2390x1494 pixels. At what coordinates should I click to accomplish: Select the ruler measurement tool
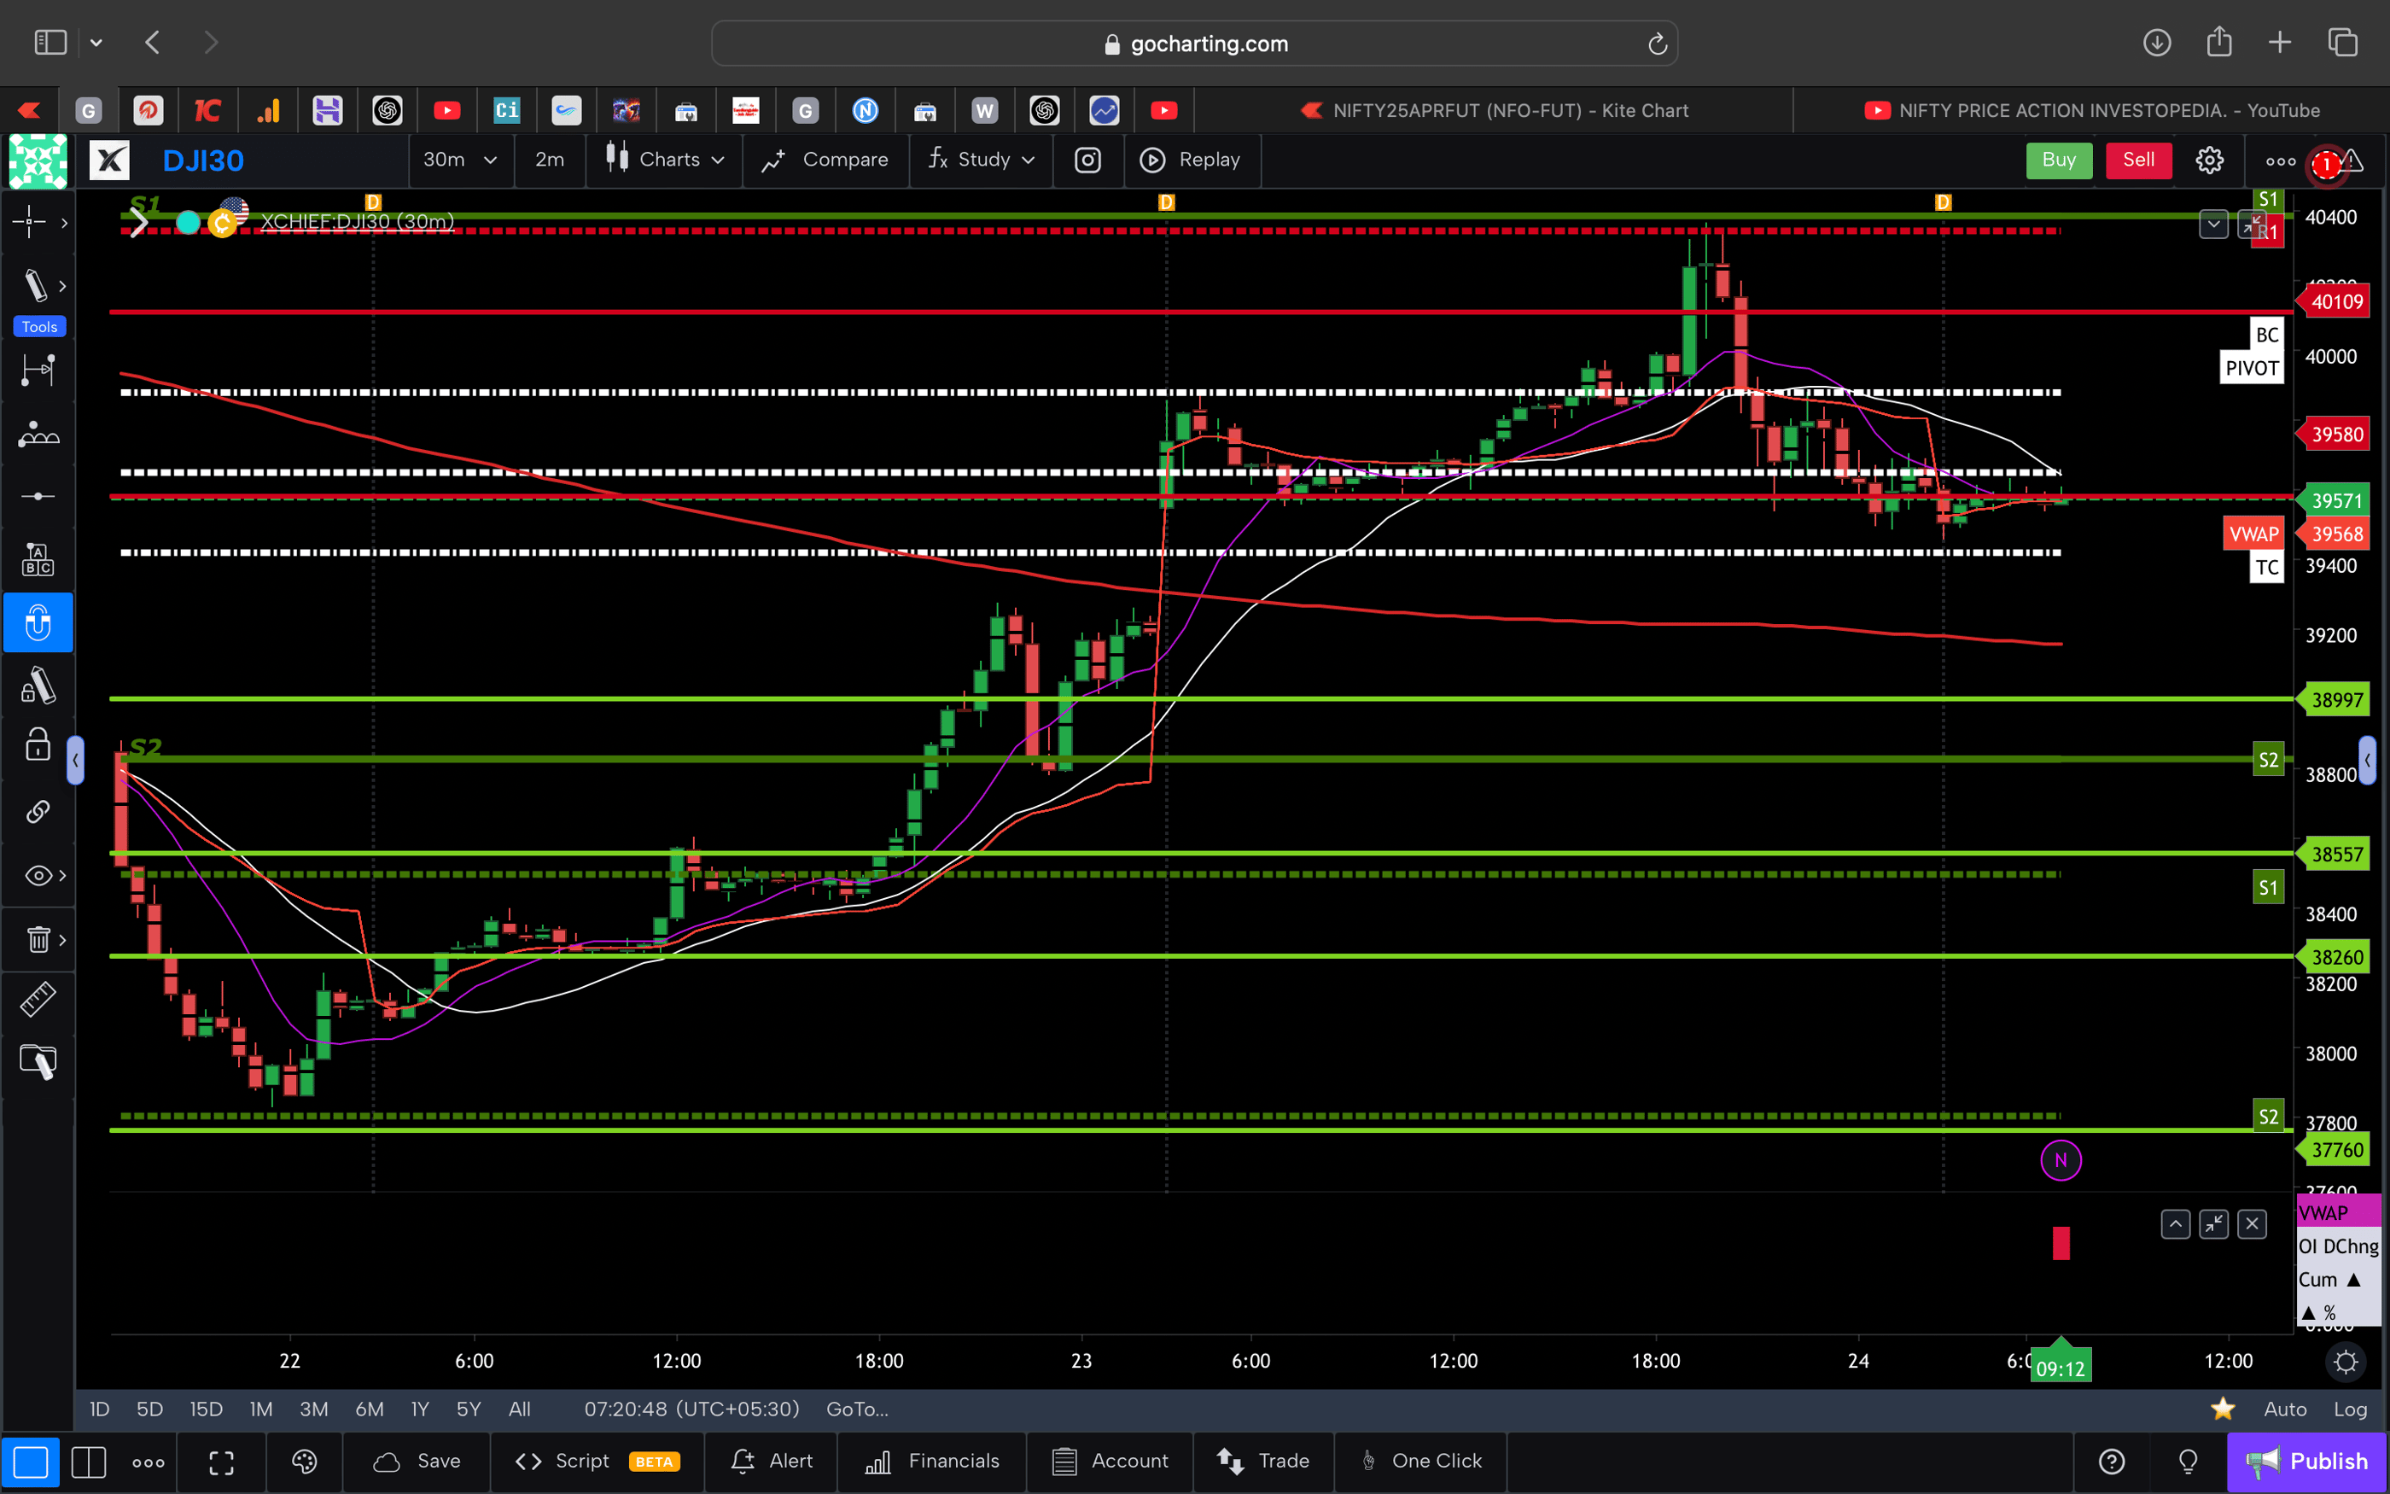pyautogui.click(x=38, y=999)
